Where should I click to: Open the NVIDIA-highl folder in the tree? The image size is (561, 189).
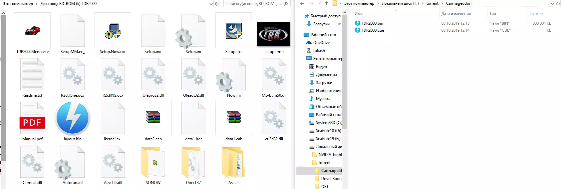tap(330, 155)
